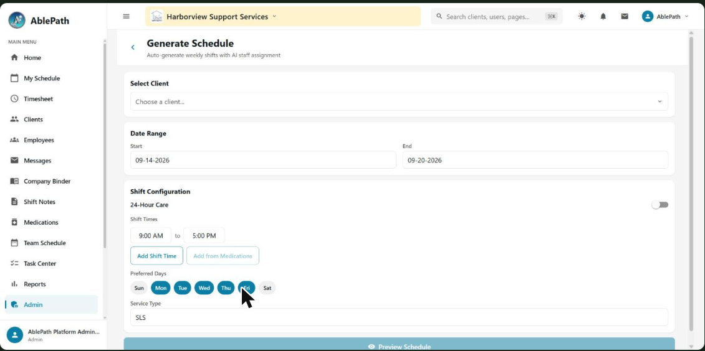705x351 pixels.
Task: Click the Service Type field SLS
Action: [400, 317]
